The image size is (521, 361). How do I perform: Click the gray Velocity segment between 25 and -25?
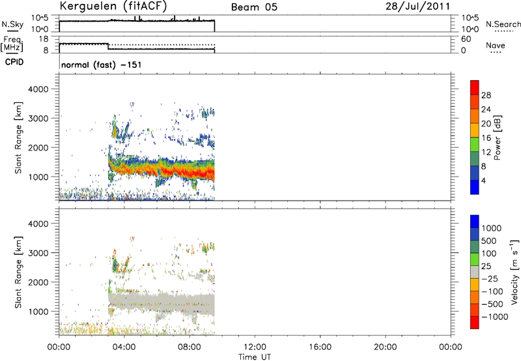tap(475, 272)
